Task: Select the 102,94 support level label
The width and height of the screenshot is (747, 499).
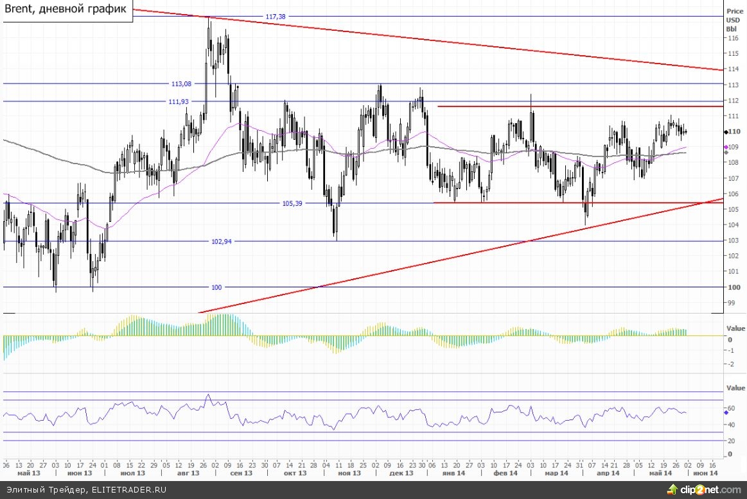Action: tap(221, 242)
